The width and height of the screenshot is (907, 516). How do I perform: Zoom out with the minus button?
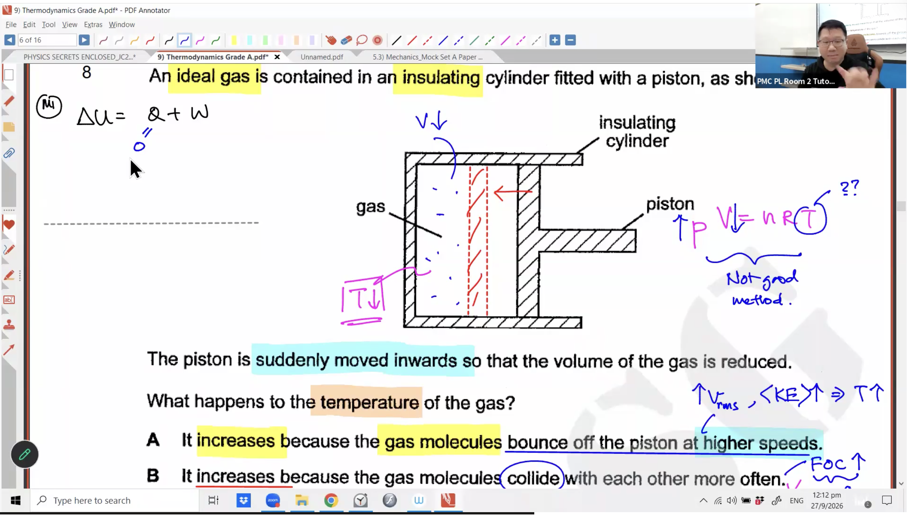[570, 40]
